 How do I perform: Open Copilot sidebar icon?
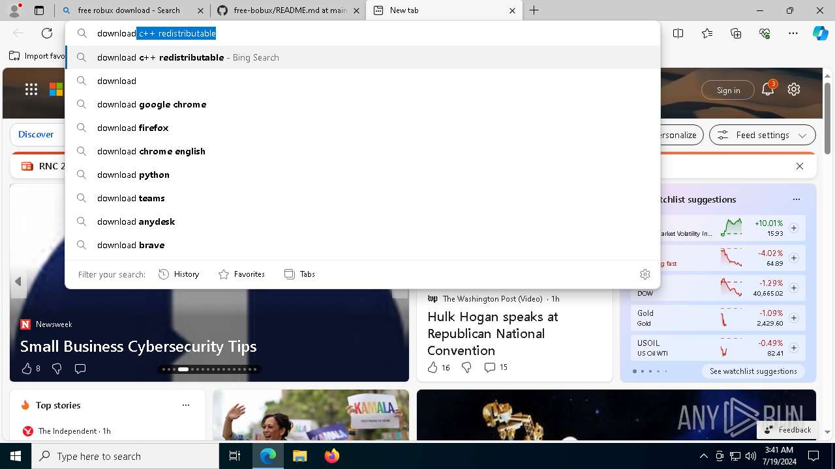coord(820,33)
